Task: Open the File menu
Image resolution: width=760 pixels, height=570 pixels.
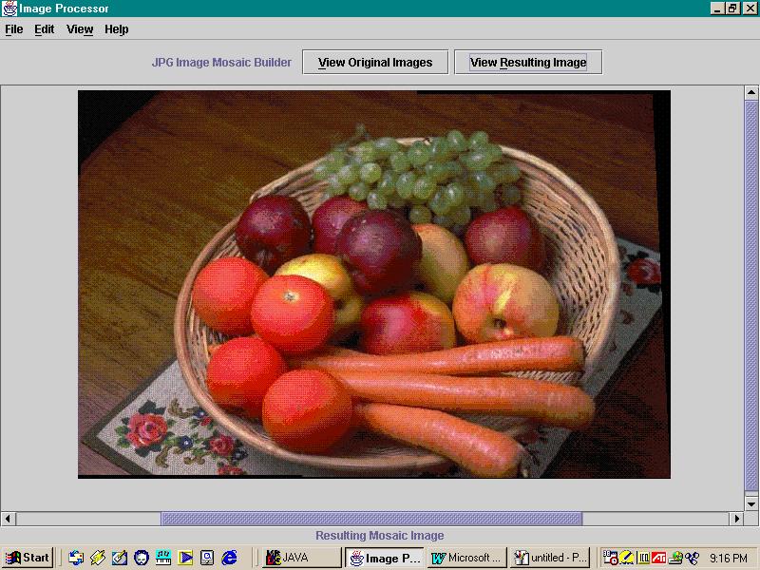Action: pyautogui.click(x=14, y=29)
